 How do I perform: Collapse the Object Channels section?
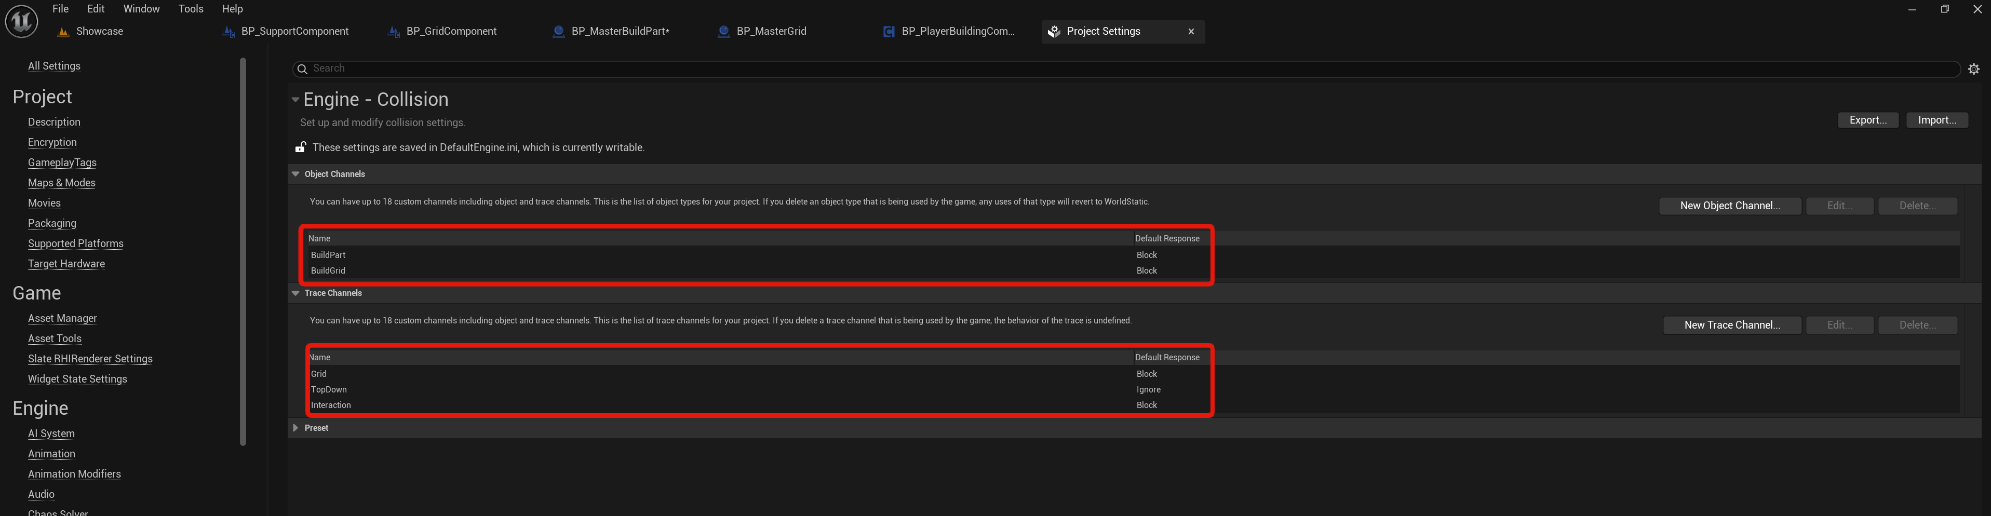295,174
